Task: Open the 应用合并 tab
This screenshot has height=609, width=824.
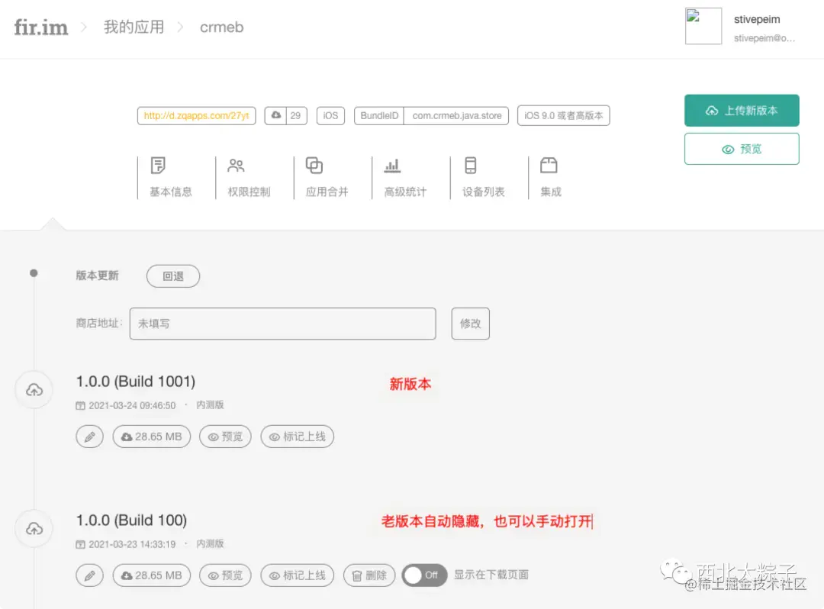Action: pos(327,178)
